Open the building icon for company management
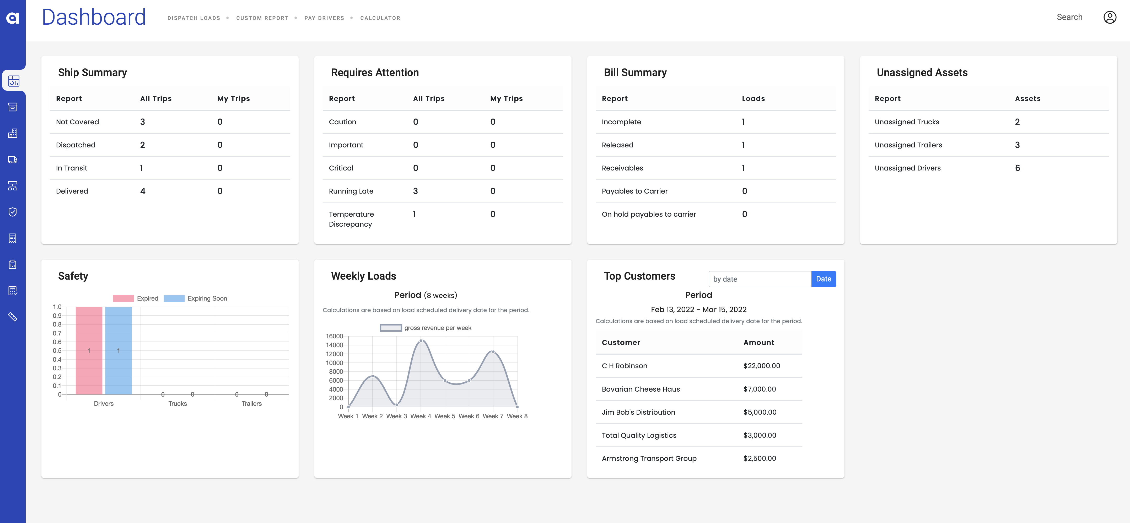Image resolution: width=1130 pixels, height=523 pixels. (x=13, y=133)
